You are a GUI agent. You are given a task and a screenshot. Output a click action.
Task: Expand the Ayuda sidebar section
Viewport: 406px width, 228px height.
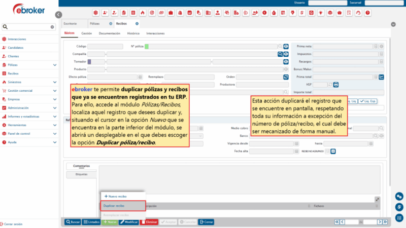point(55,142)
